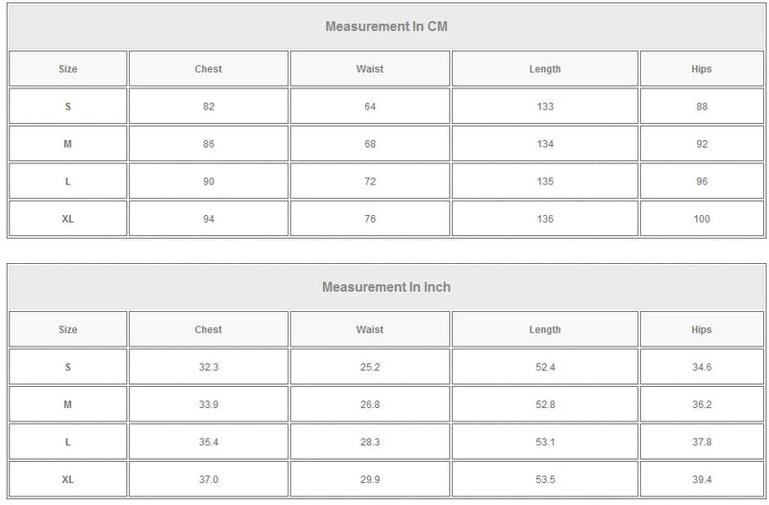Image resolution: width=769 pixels, height=505 pixels.
Task: Select the cell with value 53.1
Action: pos(545,442)
